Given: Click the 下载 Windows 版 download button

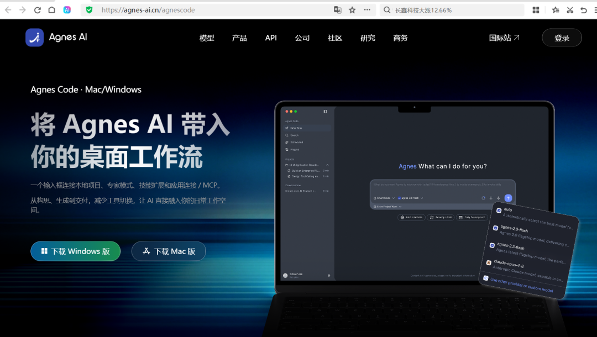Looking at the screenshot, I should coord(75,251).
